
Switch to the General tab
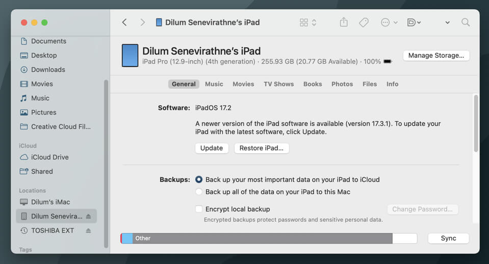pos(184,84)
